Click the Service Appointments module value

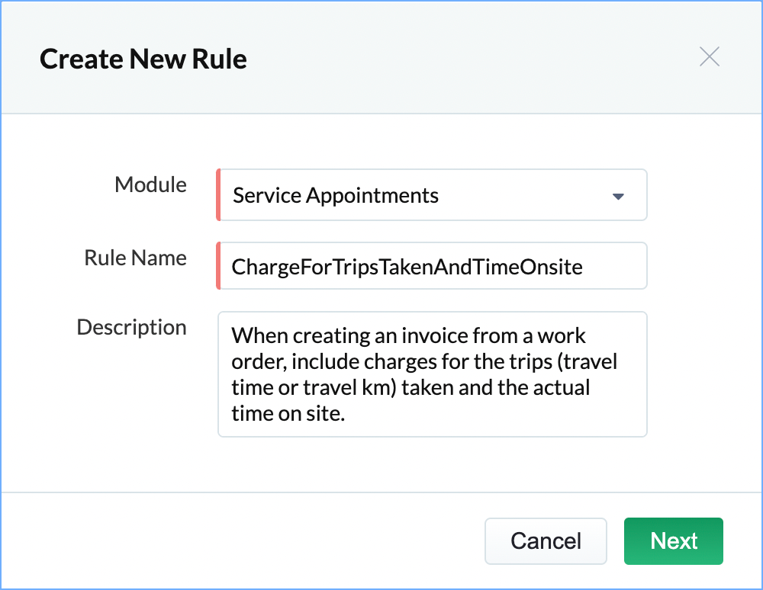pyautogui.click(x=336, y=196)
